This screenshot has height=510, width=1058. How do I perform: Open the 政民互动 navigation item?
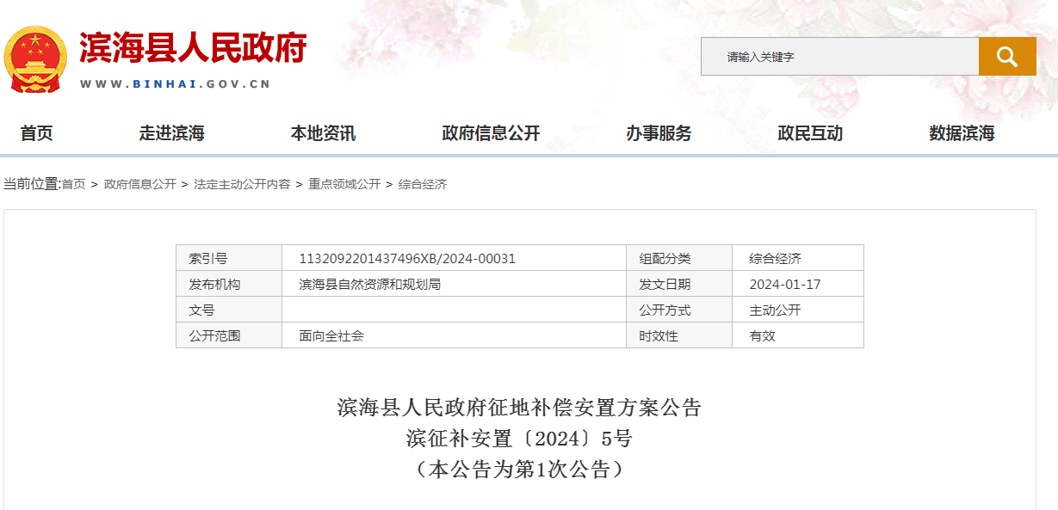coord(810,133)
